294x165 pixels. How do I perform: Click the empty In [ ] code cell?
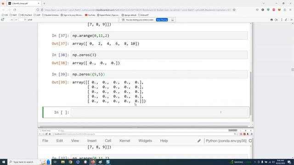(x=159, y=112)
